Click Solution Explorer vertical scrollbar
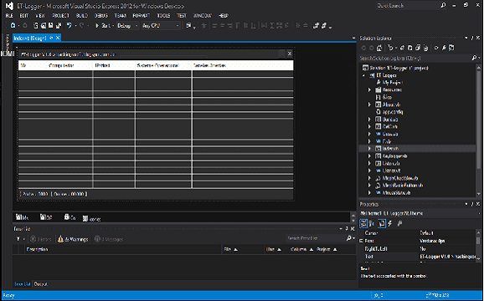Screen dimensions: 484x301 (x=479, y=120)
